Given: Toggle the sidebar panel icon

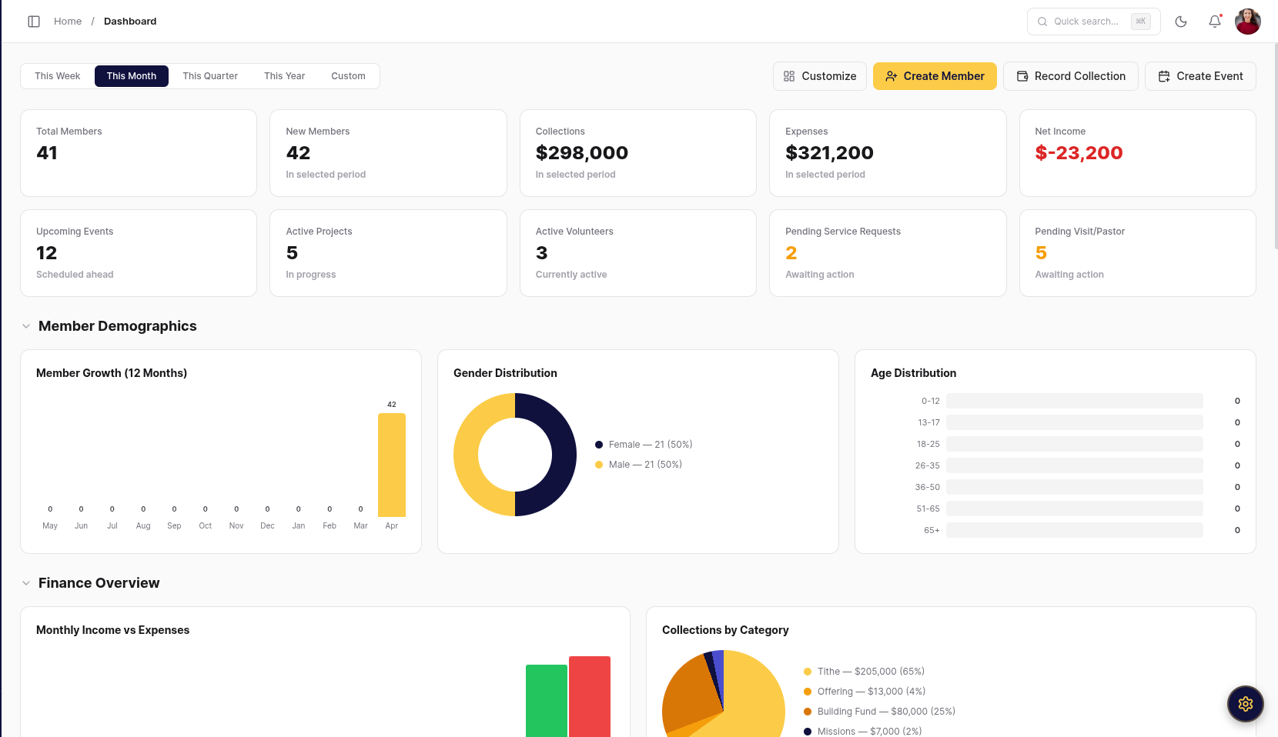Looking at the screenshot, I should click(x=34, y=22).
